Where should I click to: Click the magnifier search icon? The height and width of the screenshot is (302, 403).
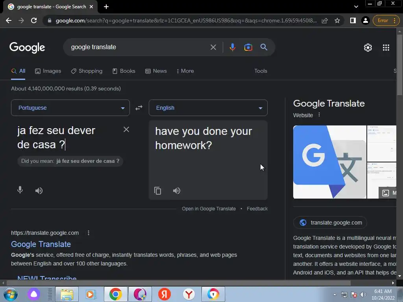(264, 47)
